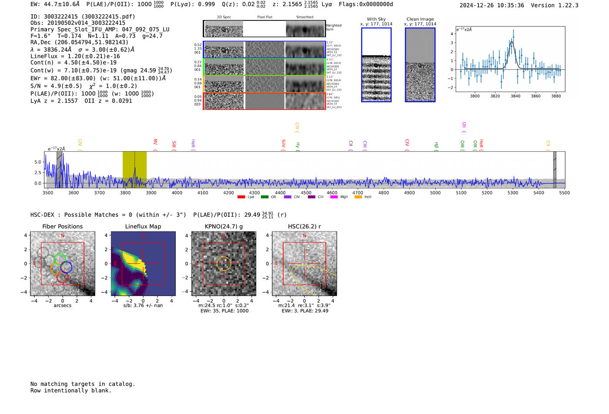Click the Cont(n) = 4.50(±4.50)e-19 line
Image resolution: width=609 pixels, height=414 pixels.
[74, 63]
